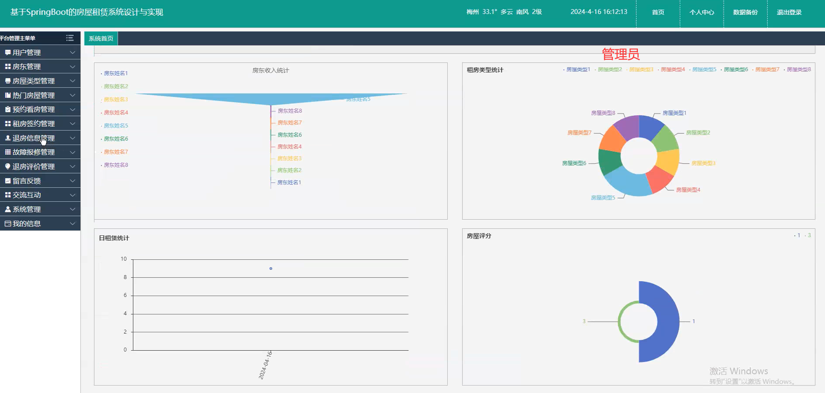Image resolution: width=825 pixels, height=393 pixels.
Task: Expand the 房屋类型管理 chevron
Action: 73,81
